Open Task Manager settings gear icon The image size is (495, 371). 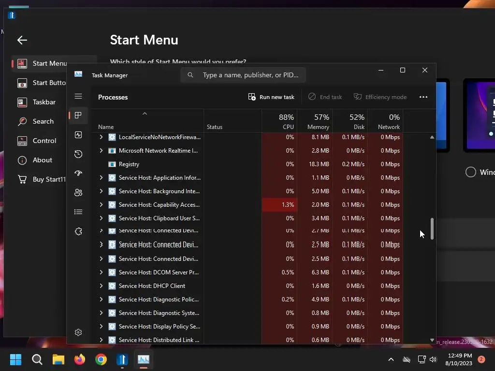(78, 332)
